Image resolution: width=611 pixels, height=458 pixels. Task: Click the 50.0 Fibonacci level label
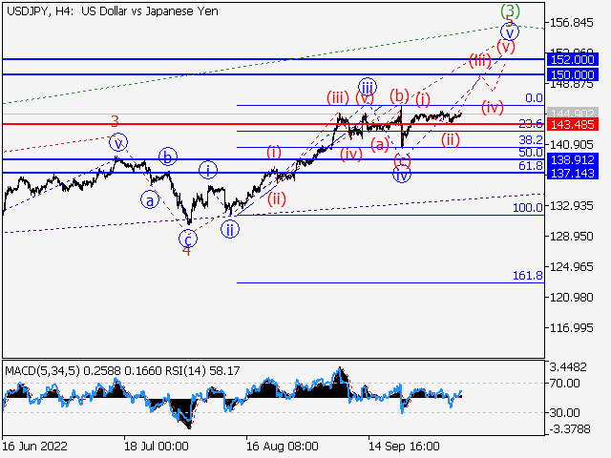531,153
